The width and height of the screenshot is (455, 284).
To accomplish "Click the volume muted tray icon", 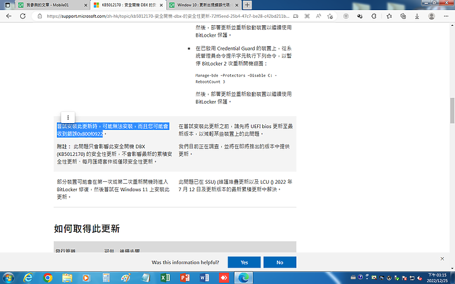I will tap(420, 278).
